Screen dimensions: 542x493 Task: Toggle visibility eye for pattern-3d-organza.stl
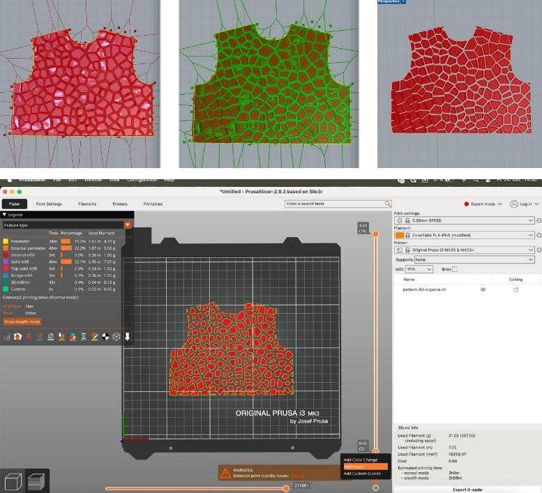point(483,289)
